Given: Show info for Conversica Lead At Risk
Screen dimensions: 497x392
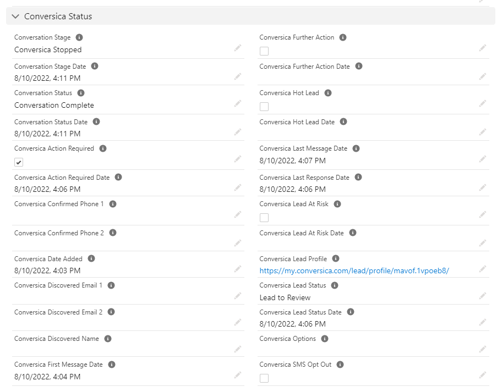Looking at the screenshot, I should (x=337, y=204).
